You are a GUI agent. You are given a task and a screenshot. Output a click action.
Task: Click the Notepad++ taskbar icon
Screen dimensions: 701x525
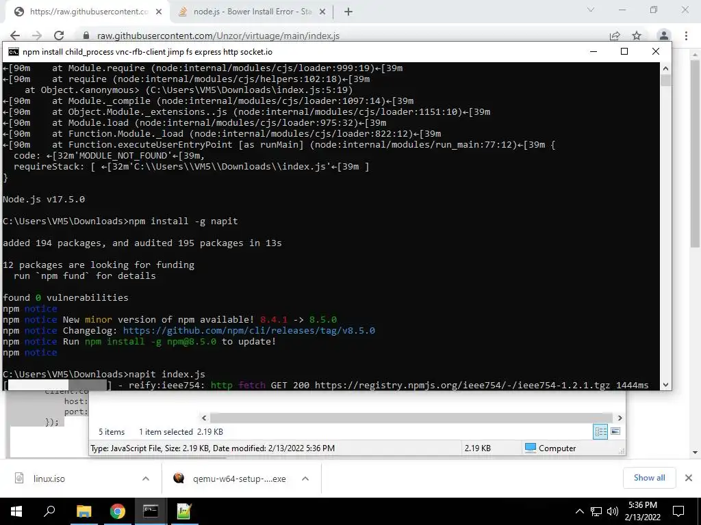click(184, 511)
